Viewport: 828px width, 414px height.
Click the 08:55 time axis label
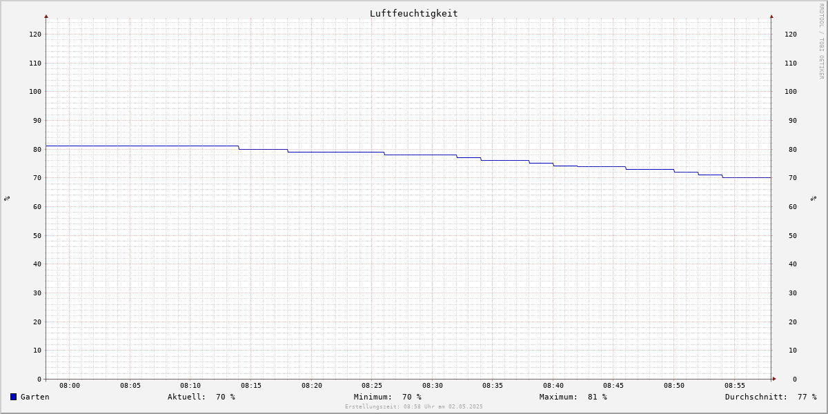[735, 386]
